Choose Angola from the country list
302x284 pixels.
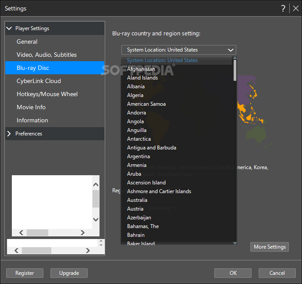177,121
